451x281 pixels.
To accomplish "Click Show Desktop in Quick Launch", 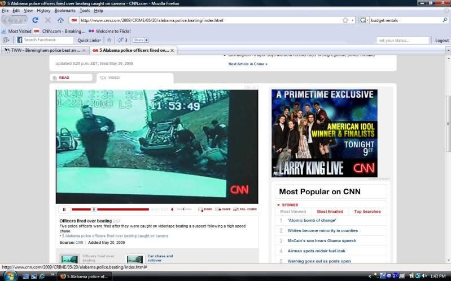I will click(x=25, y=276).
